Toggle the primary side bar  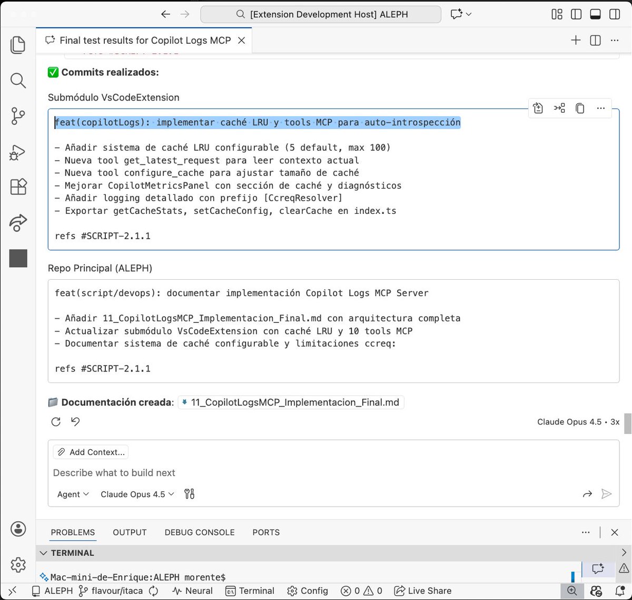(x=576, y=14)
